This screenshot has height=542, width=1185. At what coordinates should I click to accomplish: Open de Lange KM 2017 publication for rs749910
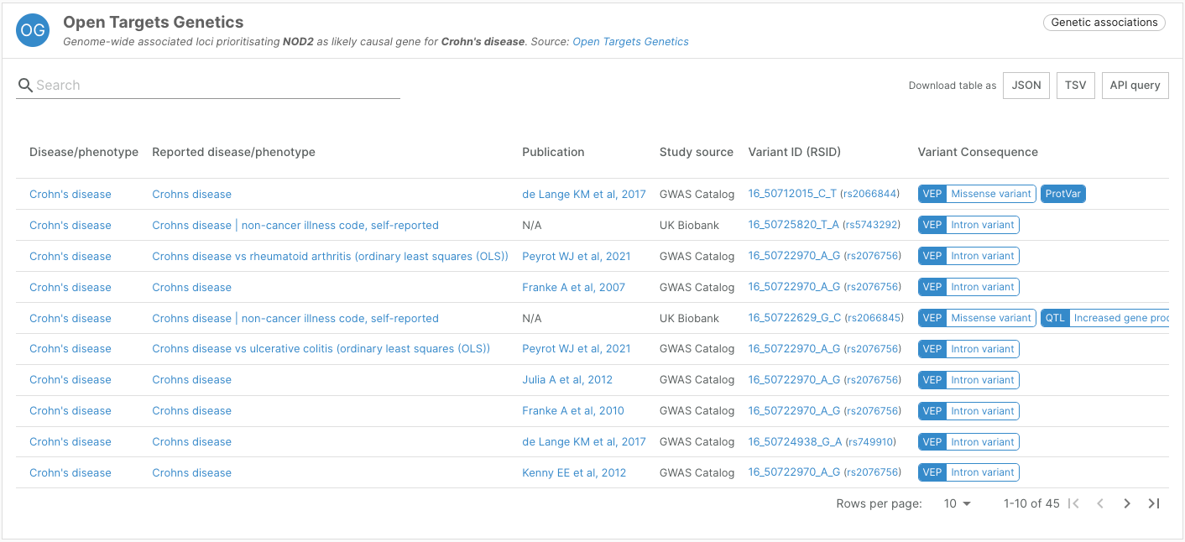click(584, 441)
